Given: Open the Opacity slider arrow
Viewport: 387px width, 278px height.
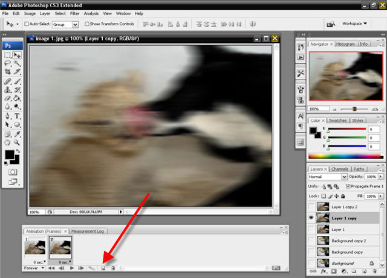Looking at the screenshot, I should (x=381, y=177).
